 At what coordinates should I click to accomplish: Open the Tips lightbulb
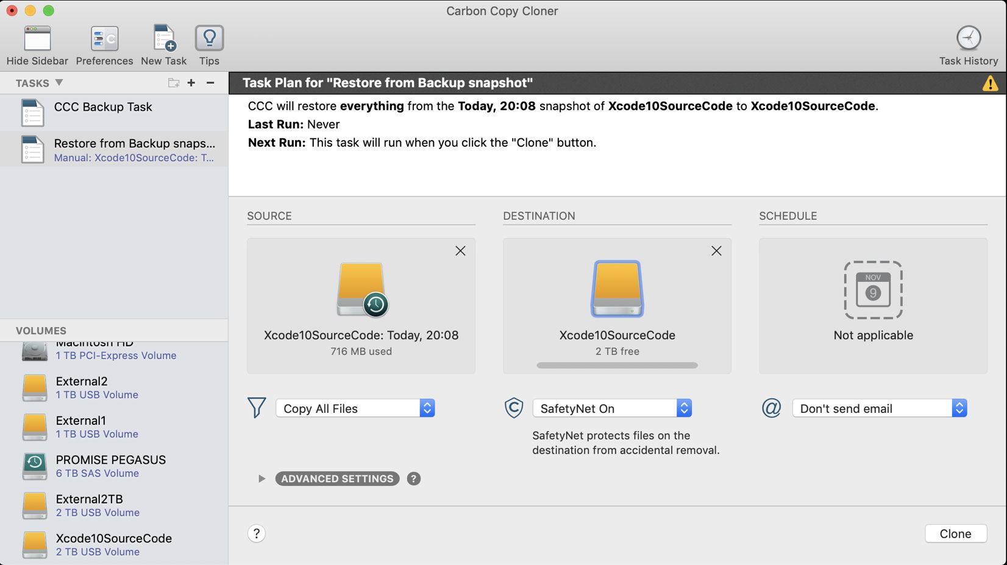209,38
